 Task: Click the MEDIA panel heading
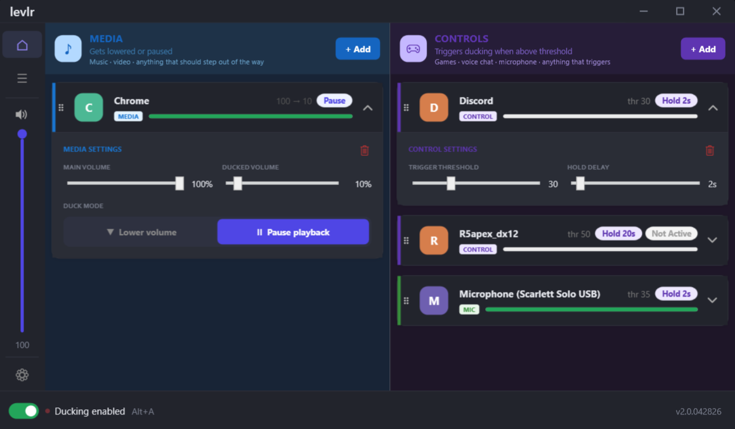(106, 39)
